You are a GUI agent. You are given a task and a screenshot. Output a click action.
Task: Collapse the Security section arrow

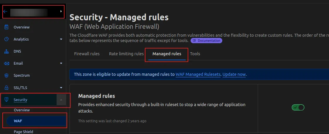click(x=61, y=100)
